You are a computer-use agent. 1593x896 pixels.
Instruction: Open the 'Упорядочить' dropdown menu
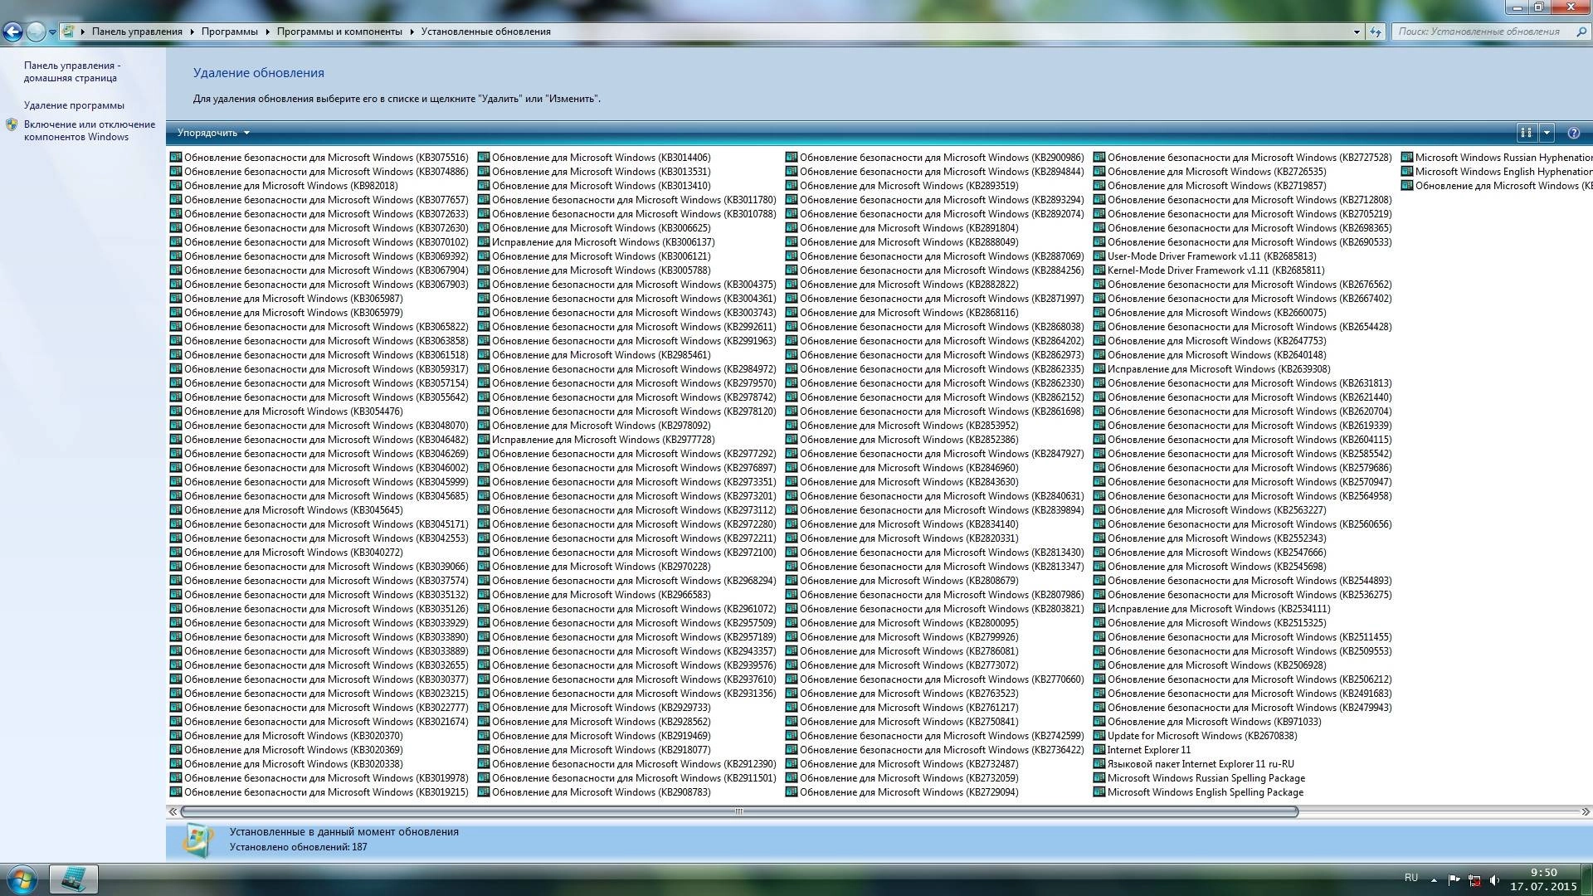[213, 133]
